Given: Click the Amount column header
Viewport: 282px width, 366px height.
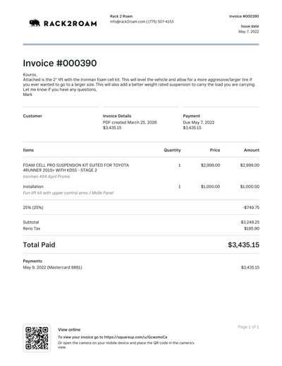Looking at the screenshot, I should (x=252, y=150).
